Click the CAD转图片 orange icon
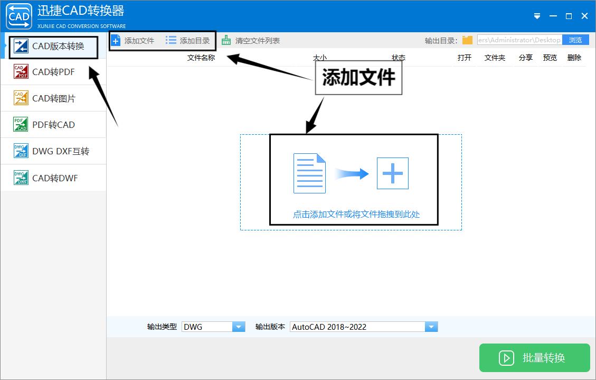 click(21, 98)
